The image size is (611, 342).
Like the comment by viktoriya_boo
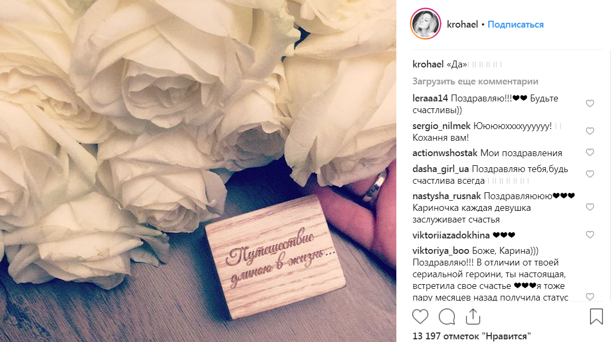(590, 296)
